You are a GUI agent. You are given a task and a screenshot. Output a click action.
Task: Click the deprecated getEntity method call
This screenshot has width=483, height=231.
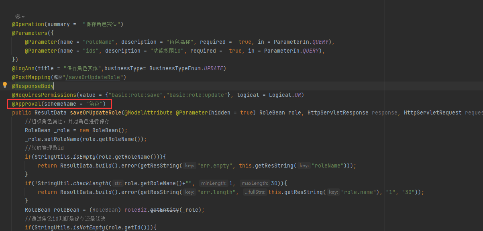(x=164, y=210)
